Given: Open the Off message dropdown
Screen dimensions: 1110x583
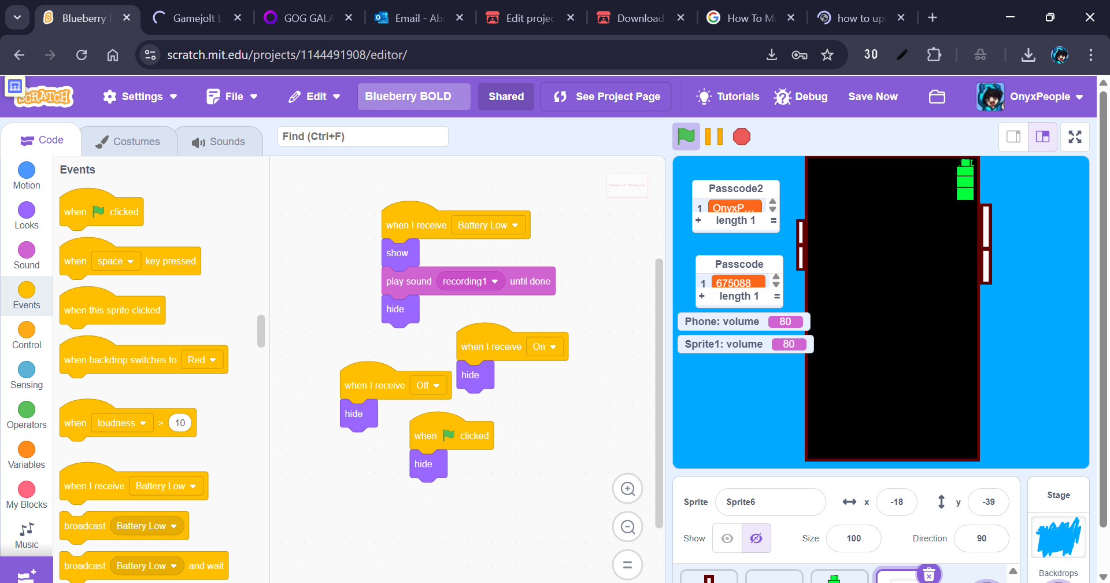Looking at the screenshot, I should click(x=428, y=385).
